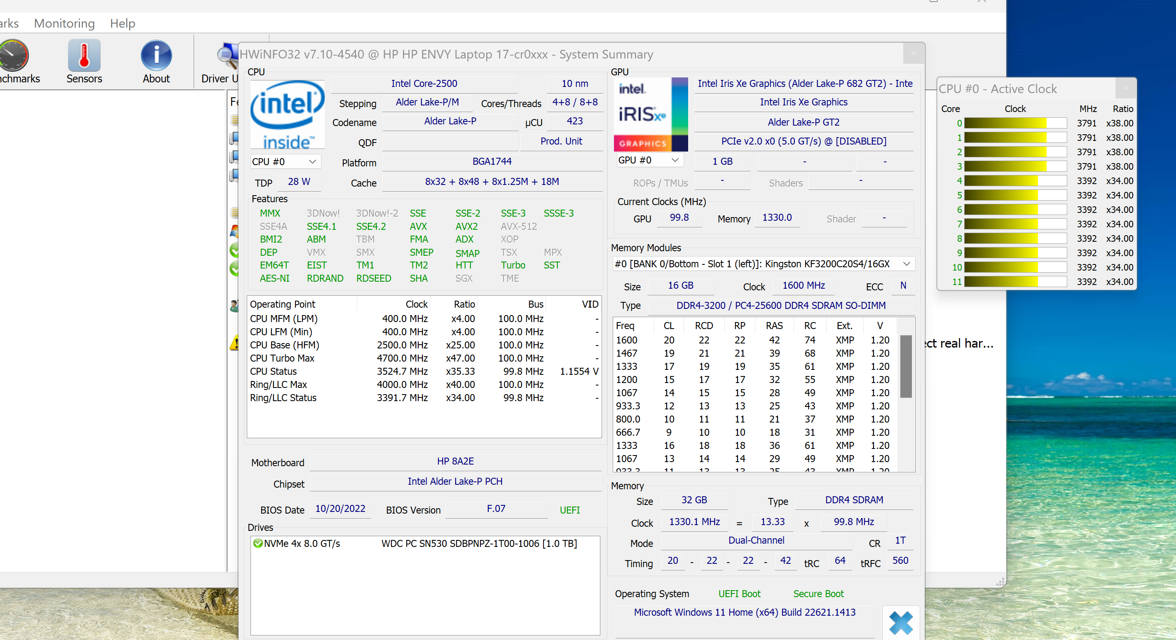This screenshot has height=640, width=1176.
Task: Open the Monitoring menu
Action: click(x=64, y=23)
